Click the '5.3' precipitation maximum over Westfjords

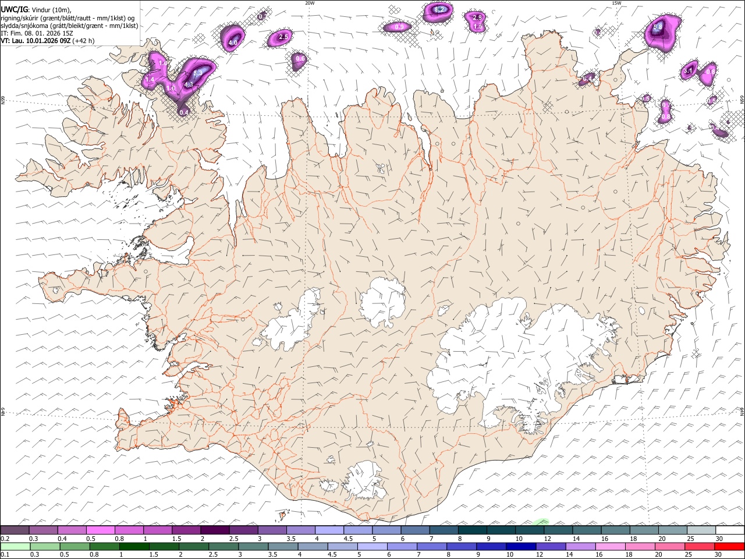(x=197, y=73)
